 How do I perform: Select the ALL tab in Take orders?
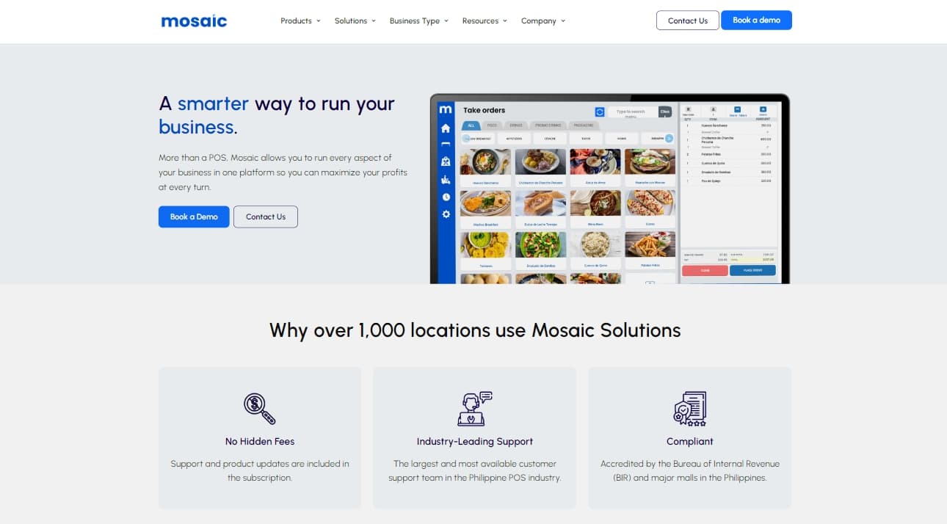tap(471, 125)
